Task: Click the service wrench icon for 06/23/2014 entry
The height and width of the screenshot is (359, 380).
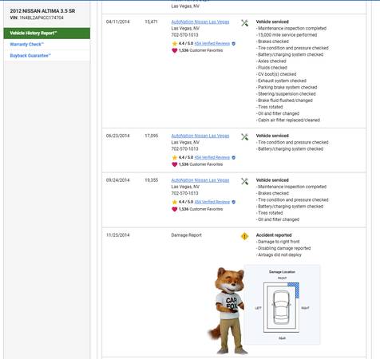Action: pyautogui.click(x=244, y=137)
